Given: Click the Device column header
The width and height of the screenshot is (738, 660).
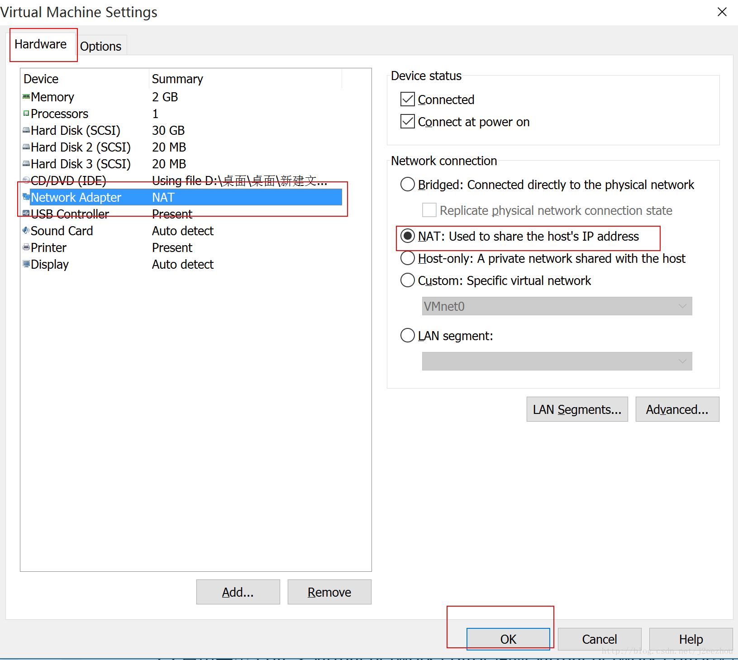Looking at the screenshot, I should (x=85, y=79).
